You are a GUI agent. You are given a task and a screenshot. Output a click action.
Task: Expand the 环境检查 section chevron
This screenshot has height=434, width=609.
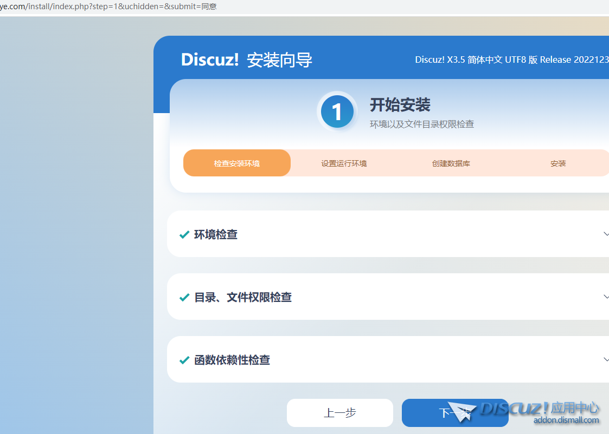[606, 234]
